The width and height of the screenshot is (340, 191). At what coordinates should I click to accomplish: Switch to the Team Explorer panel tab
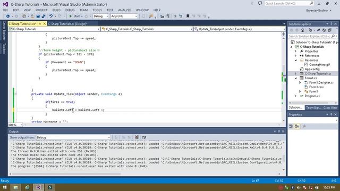pos(313,108)
